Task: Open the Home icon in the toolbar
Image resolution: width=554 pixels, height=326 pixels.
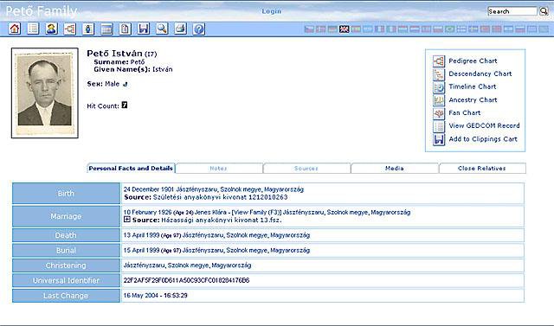Action: [15, 29]
